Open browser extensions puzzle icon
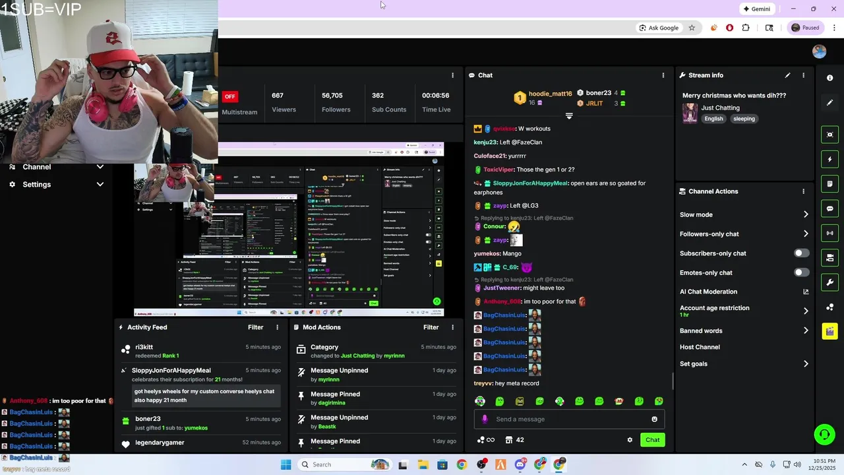The width and height of the screenshot is (844, 475). click(x=746, y=28)
